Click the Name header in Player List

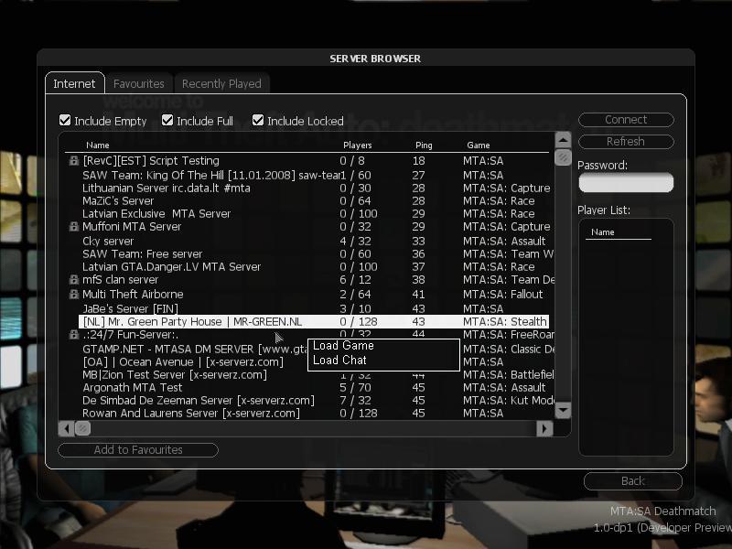click(603, 232)
